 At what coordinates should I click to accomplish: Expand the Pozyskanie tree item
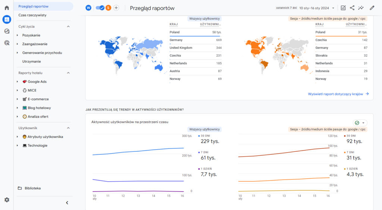[18, 35]
